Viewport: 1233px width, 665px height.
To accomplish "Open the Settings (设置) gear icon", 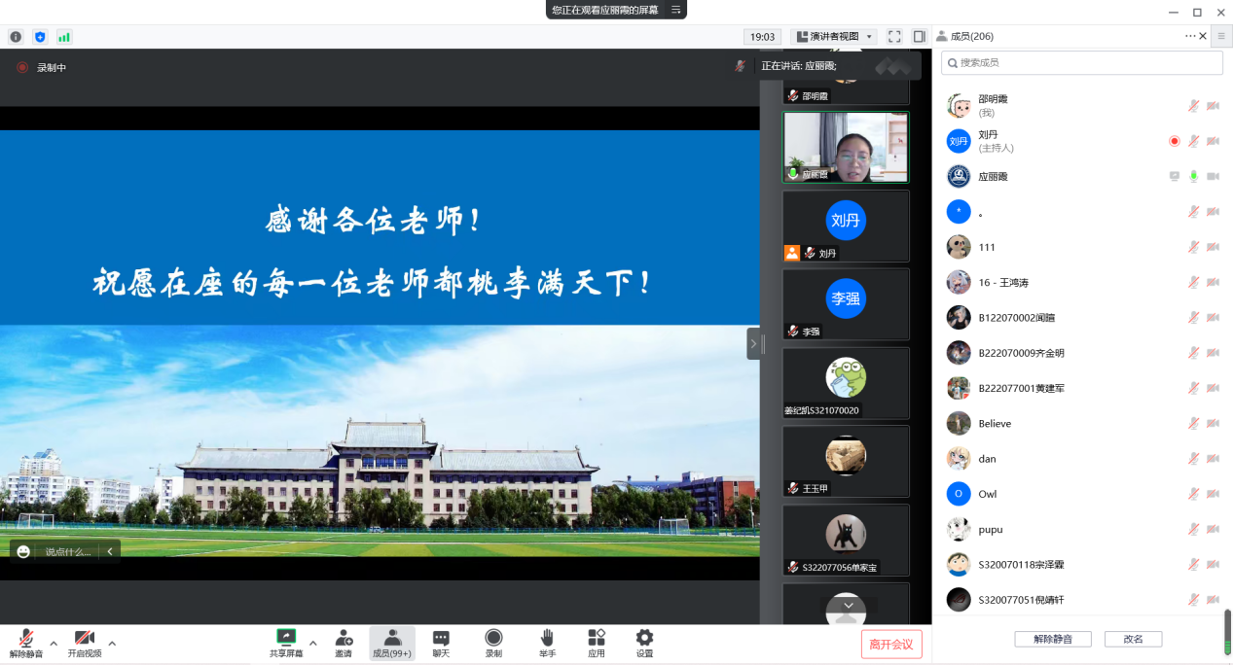I will pos(644,643).
